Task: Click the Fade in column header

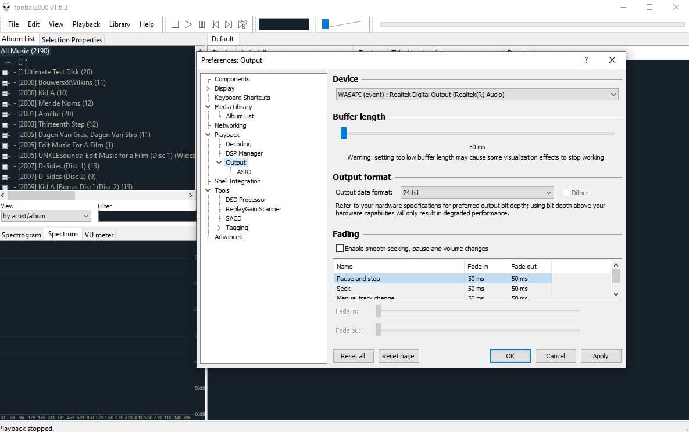Action: 485,266
